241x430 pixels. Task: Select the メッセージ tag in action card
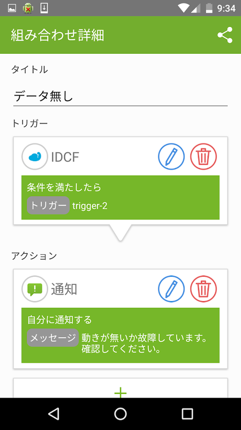[x=53, y=338]
